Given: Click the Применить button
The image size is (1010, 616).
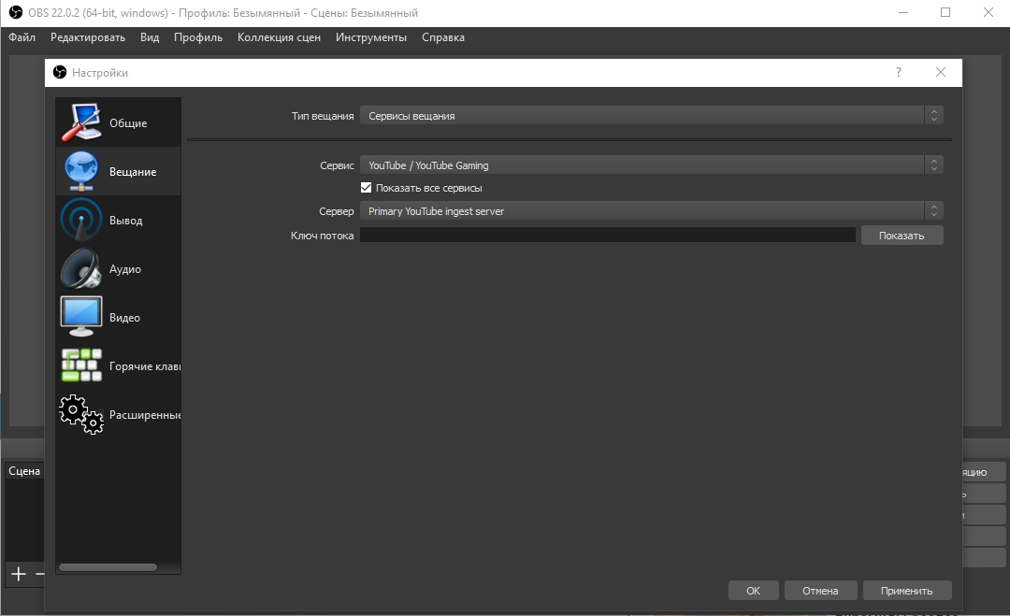Looking at the screenshot, I should pyautogui.click(x=906, y=591).
